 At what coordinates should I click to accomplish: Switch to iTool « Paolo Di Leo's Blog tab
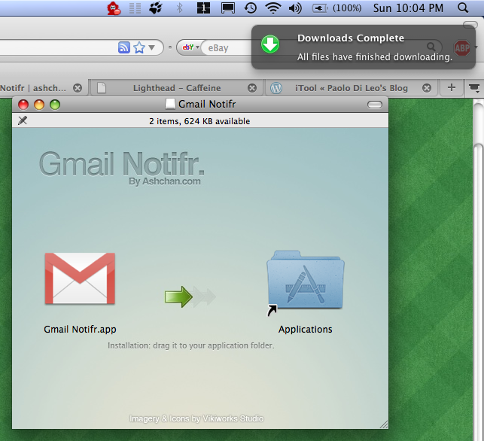point(352,88)
